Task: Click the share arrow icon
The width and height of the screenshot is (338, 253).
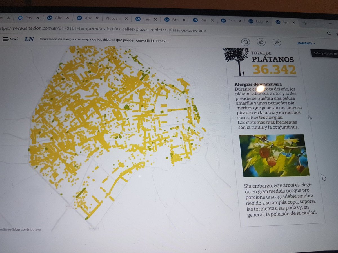Action: pyautogui.click(x=277, y=42)
